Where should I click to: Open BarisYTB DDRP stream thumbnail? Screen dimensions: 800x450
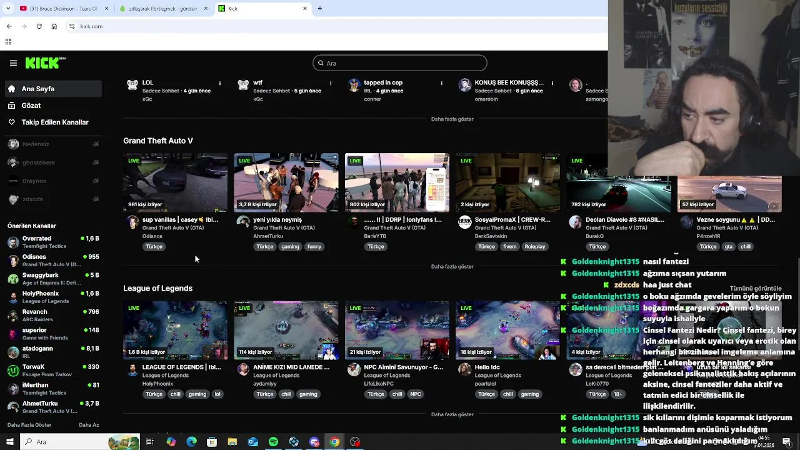397,182
